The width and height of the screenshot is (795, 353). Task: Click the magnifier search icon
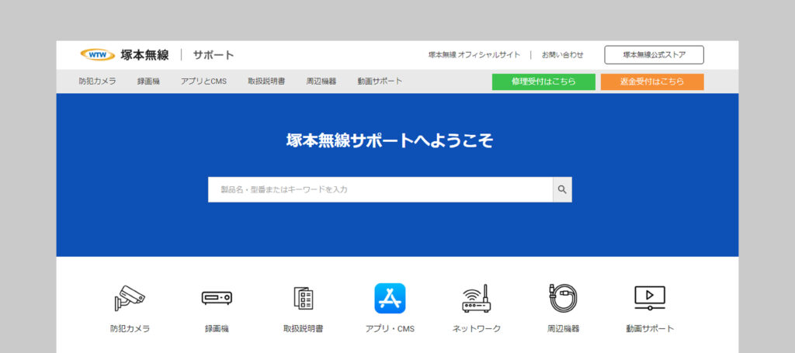(x=562, y=189)
